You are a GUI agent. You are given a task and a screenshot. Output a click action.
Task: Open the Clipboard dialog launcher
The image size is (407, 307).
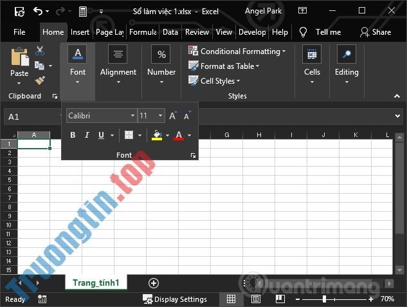click(x=55, y=97)
